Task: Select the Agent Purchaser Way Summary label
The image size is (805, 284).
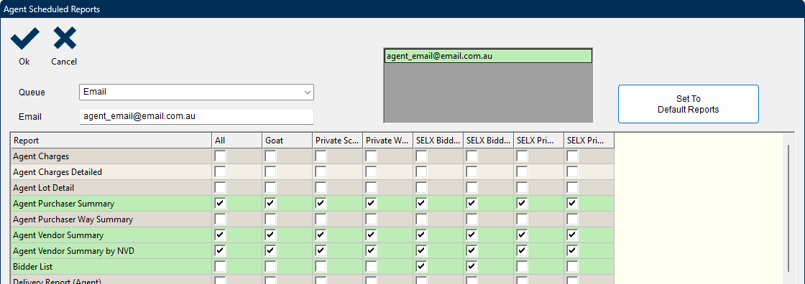Action: 73,219
